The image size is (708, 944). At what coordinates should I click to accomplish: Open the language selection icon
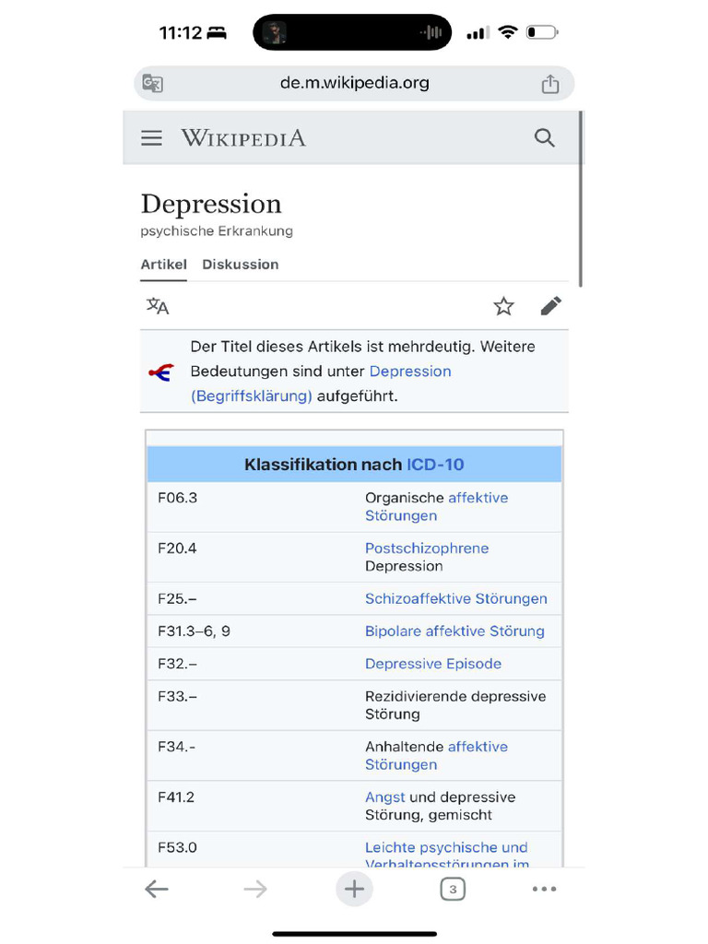[x=158, y=306]
